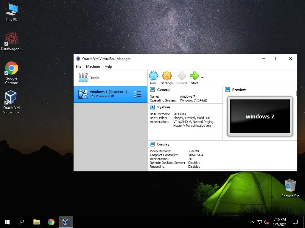Select DataWagon desktop shortcut

coord(12,42)
